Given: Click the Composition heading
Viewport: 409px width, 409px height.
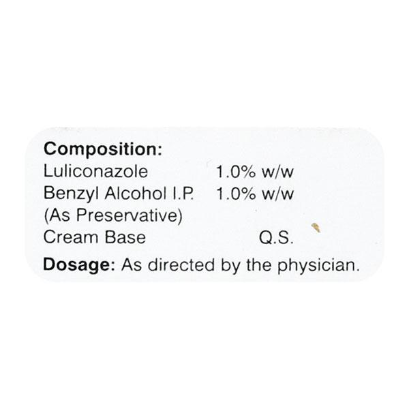Looking at the screenshot, I should click(102, 149).
